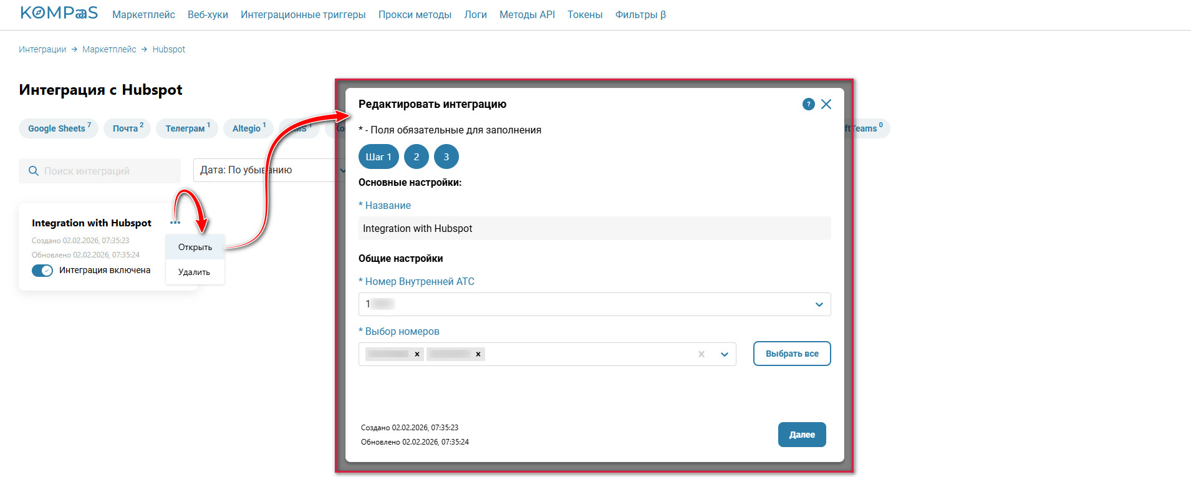
Task: Click the search magnifier icon
Action: pos(34,171)
